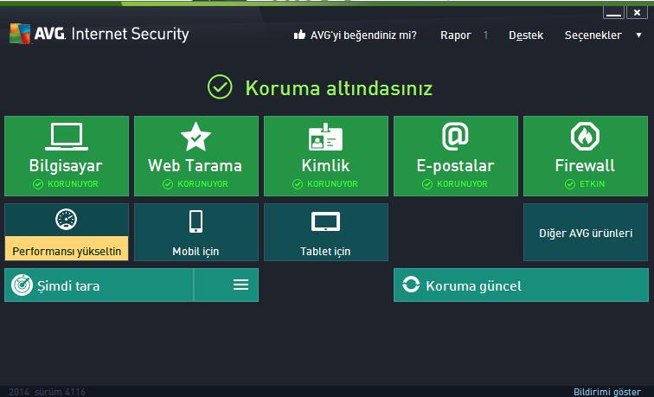Click Performansı yükseltin button
This screenshot has width=654, height=397.
pos(67,248)
